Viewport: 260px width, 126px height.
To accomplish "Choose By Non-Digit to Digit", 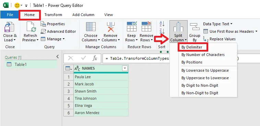I will (x=200, y=93).
